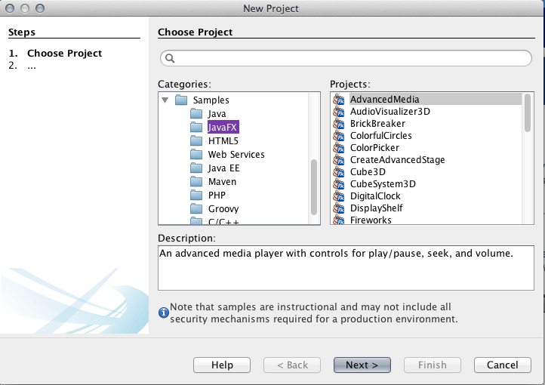
Task: Click the Cancel button
Action: tap(502, 365)
